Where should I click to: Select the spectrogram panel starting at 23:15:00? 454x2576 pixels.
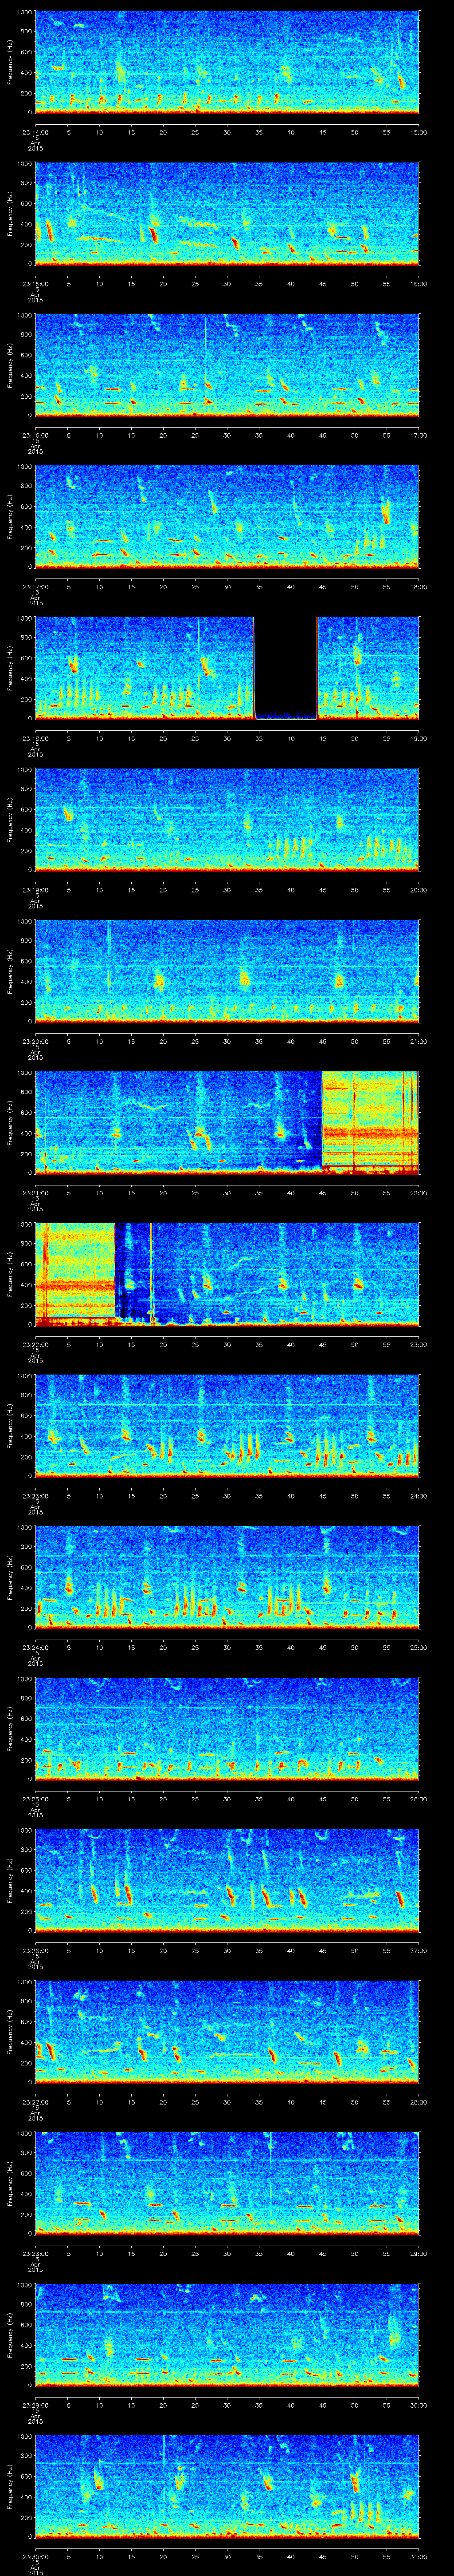[227, 213]
